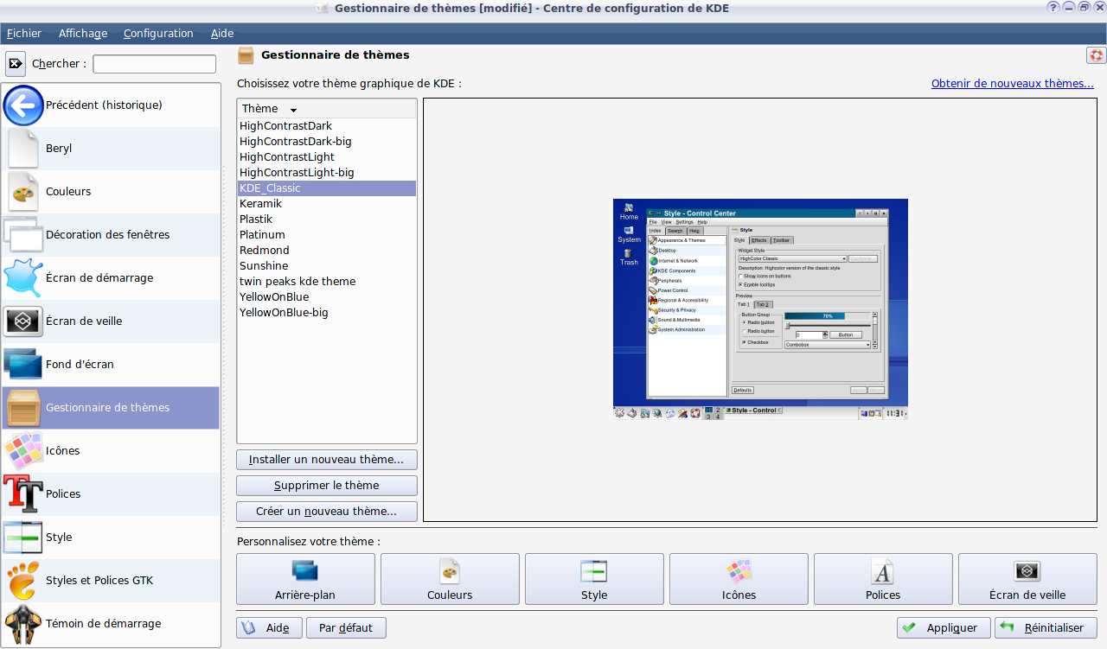Click the clear search icon beside Chercher
This screenshot has width=1107, height=649.
coord(16,63)
